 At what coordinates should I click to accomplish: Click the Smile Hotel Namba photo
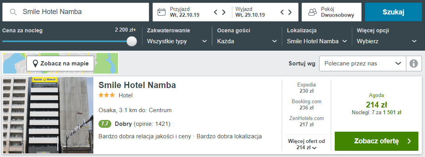pyautogui.click(x=48, y=115)
